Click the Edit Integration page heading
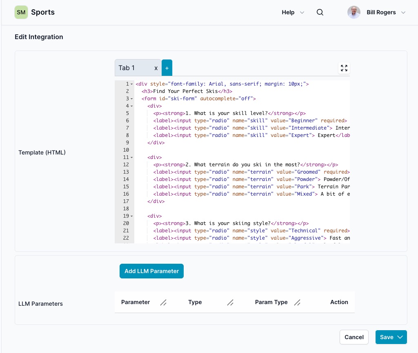 39,37
